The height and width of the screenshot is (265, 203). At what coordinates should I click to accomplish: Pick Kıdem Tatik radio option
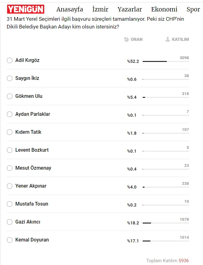tap(10, 132)
